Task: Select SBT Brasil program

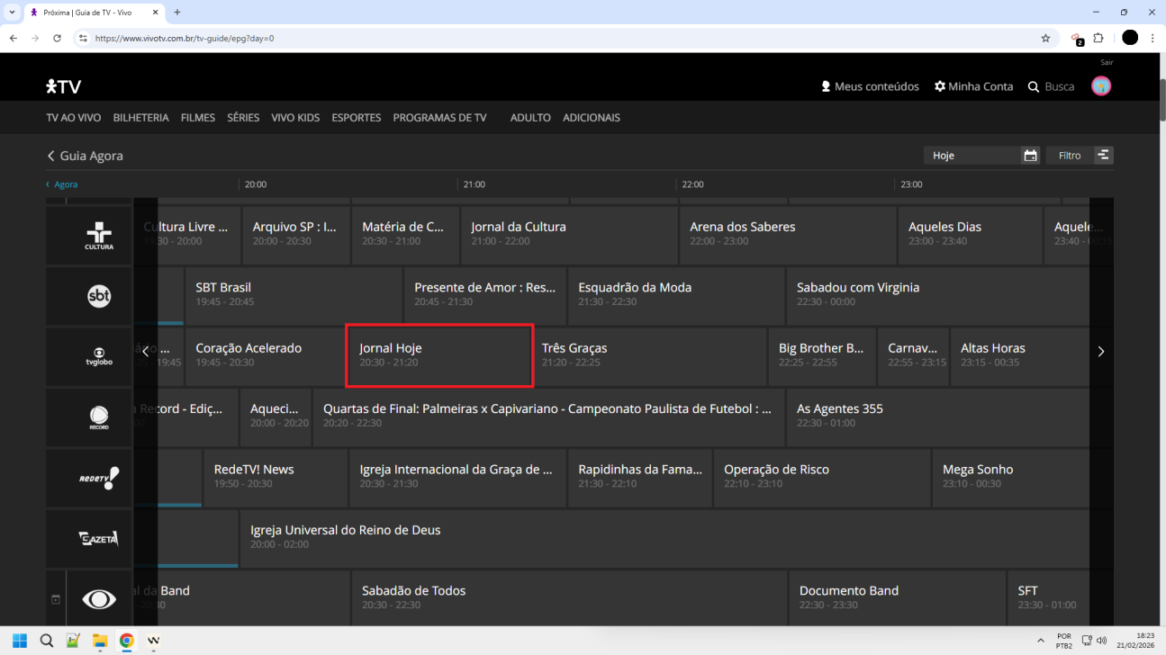Action: [x=294, y=295]
